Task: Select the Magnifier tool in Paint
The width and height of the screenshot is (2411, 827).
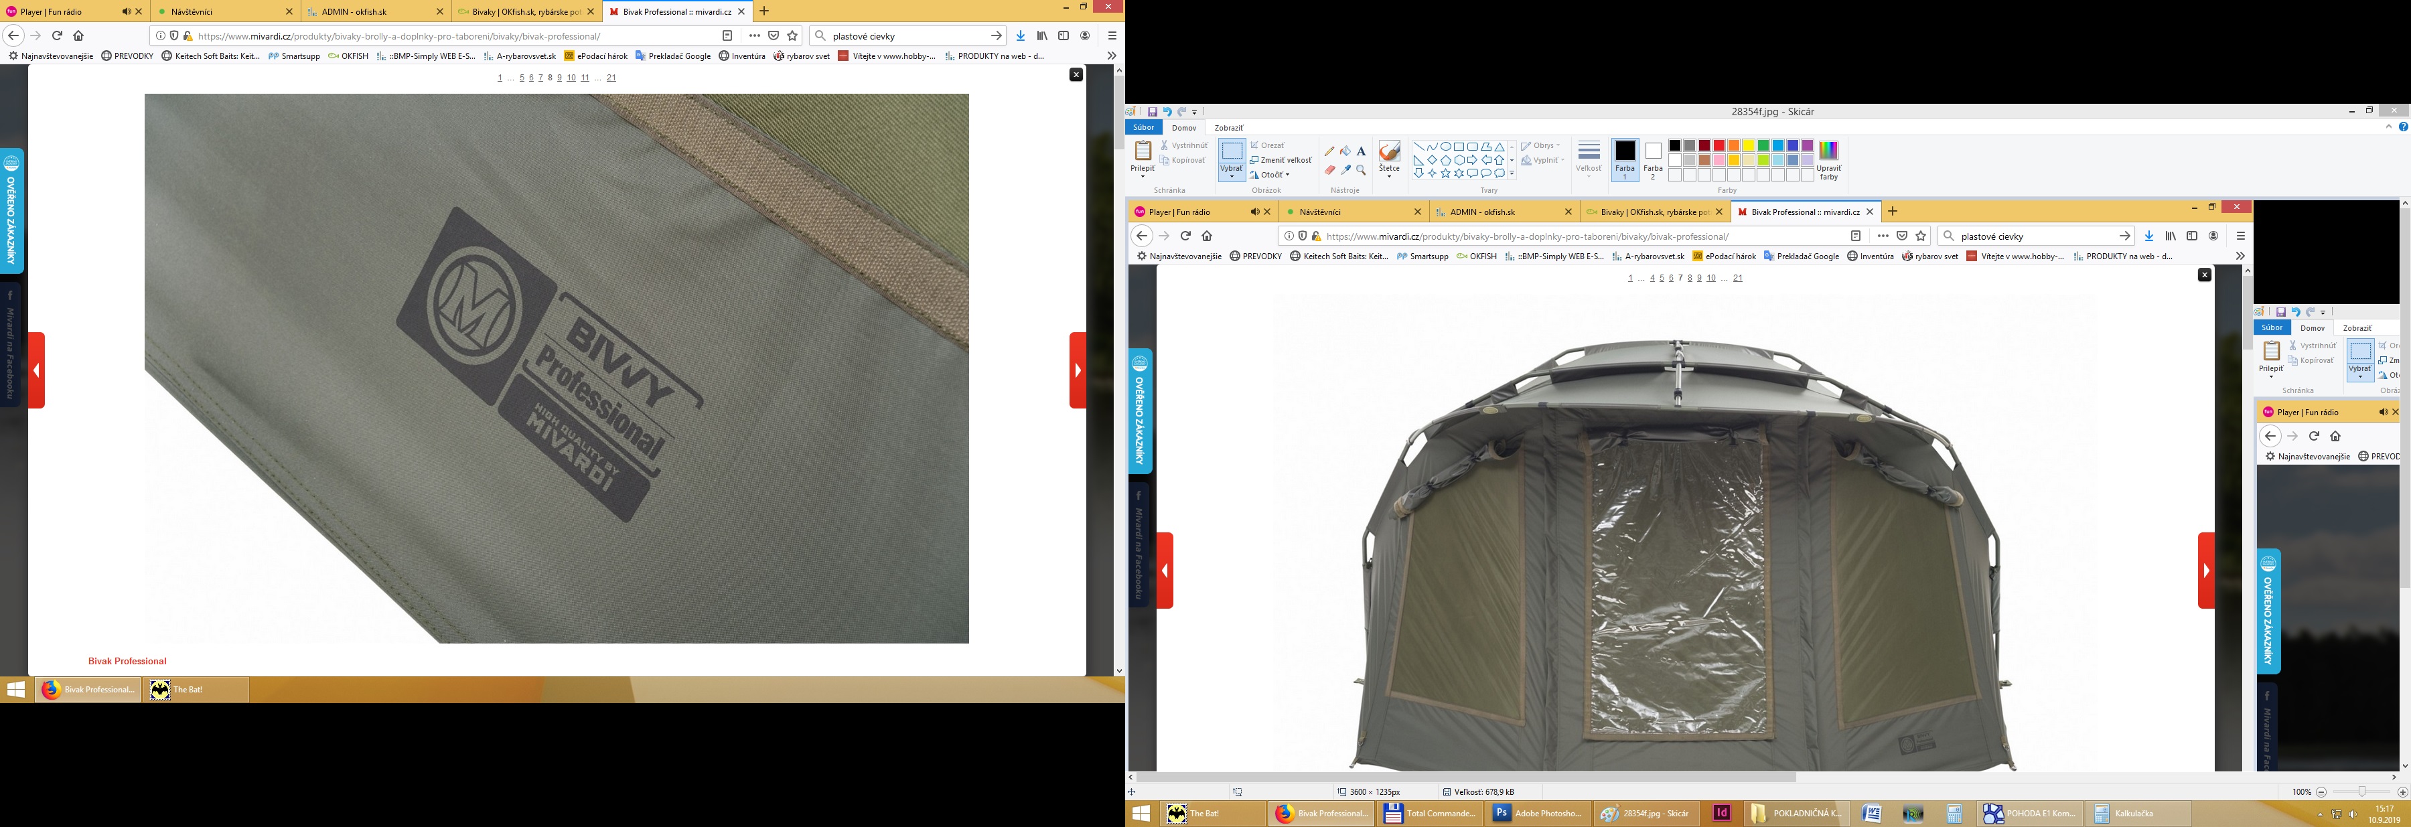Action: pyautogui.click(x=1361, y=170)
